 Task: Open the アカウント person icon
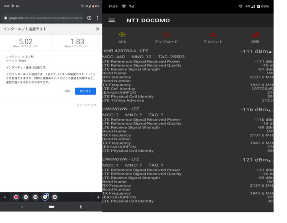[213, 34]
